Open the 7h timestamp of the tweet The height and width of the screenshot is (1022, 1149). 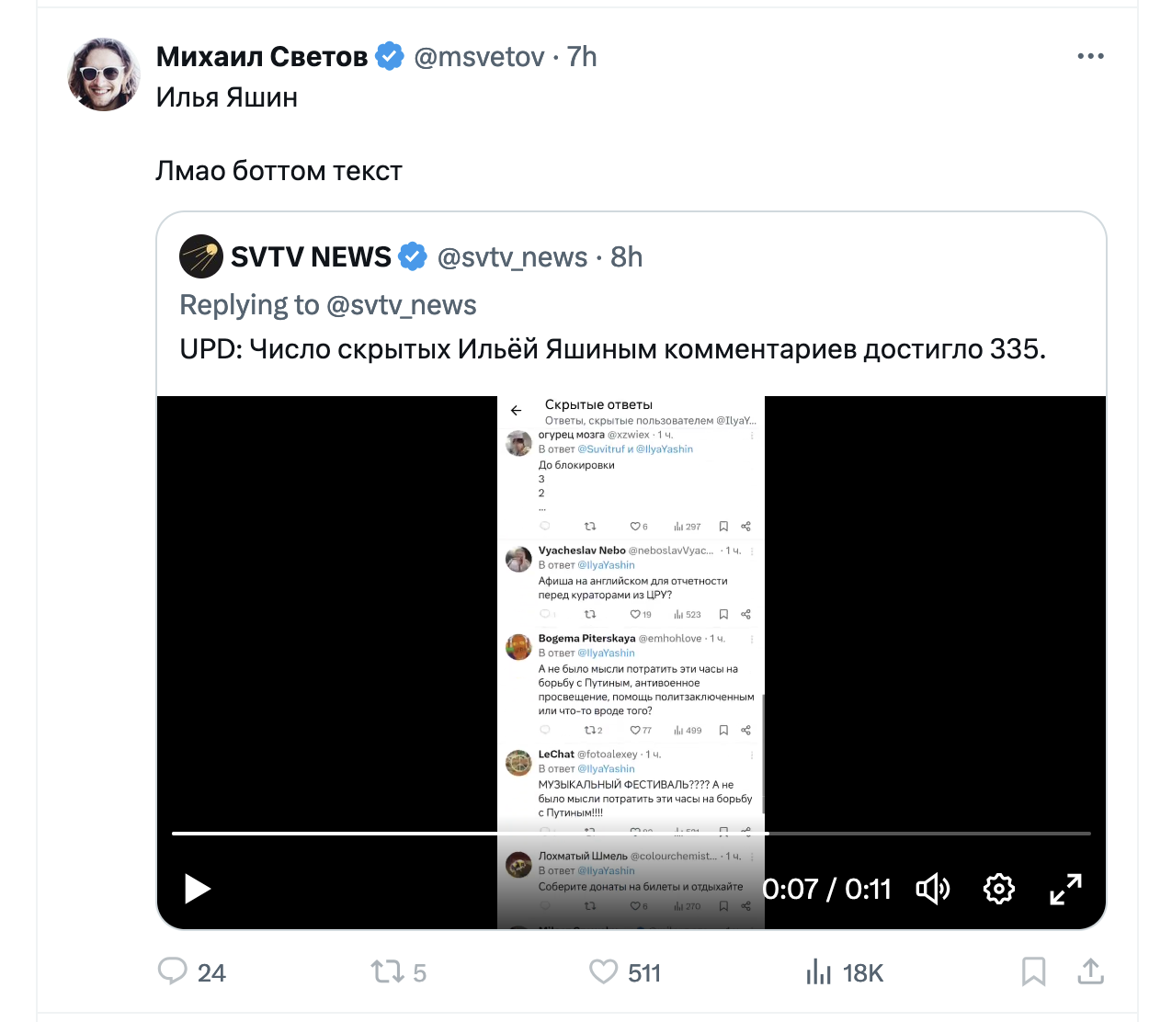pyautogui.click(x=583, y=57)
